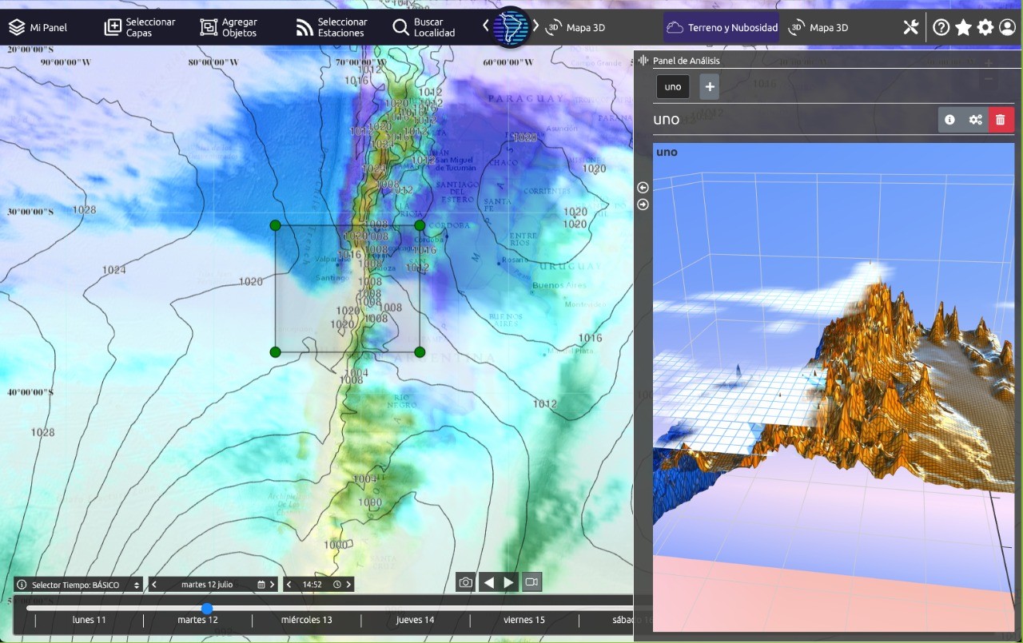Open calendar picker icon for martes 12 julio

click(x=261, y=585)
